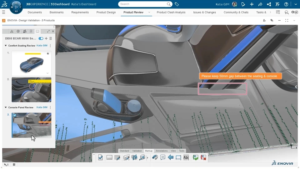Open slide 2 thumbnail of the seat interior
This screenshot has width=300, height=169.
[31, 90]
